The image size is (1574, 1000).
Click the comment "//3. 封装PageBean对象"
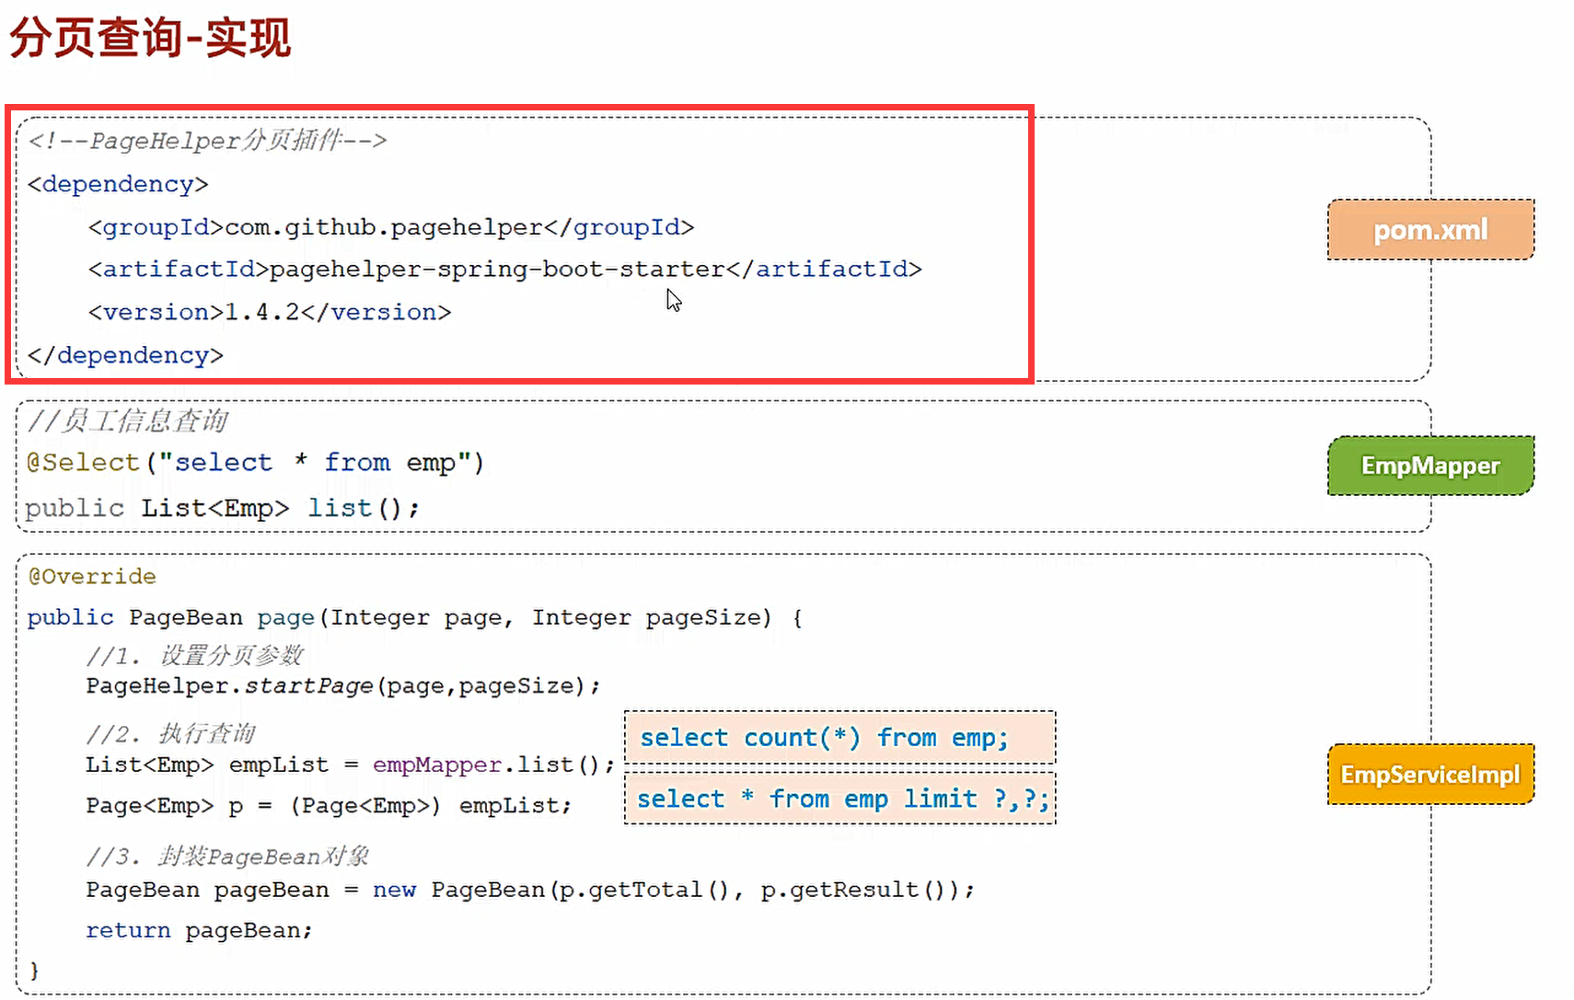point(227,856)
